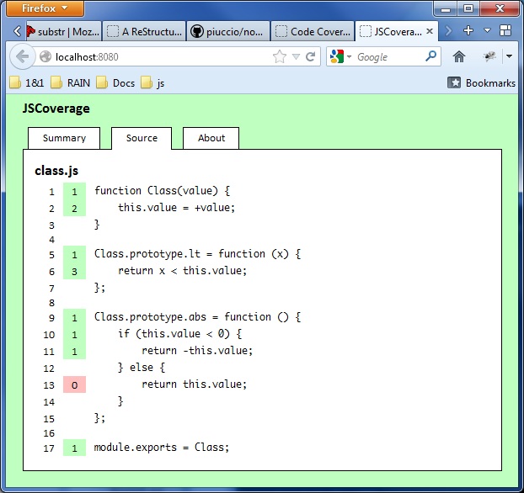
Task: Click the Firebug bug icon
Action: pos(489,56)
